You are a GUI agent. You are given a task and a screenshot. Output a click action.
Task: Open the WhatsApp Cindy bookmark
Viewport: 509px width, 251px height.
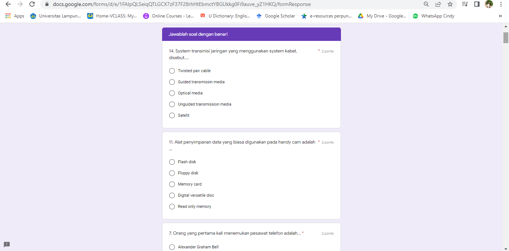tap(434, 16)
